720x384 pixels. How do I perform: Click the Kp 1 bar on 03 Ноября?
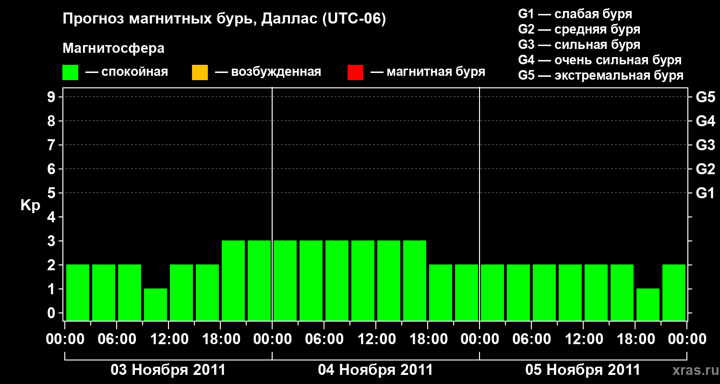coord(156,304)
